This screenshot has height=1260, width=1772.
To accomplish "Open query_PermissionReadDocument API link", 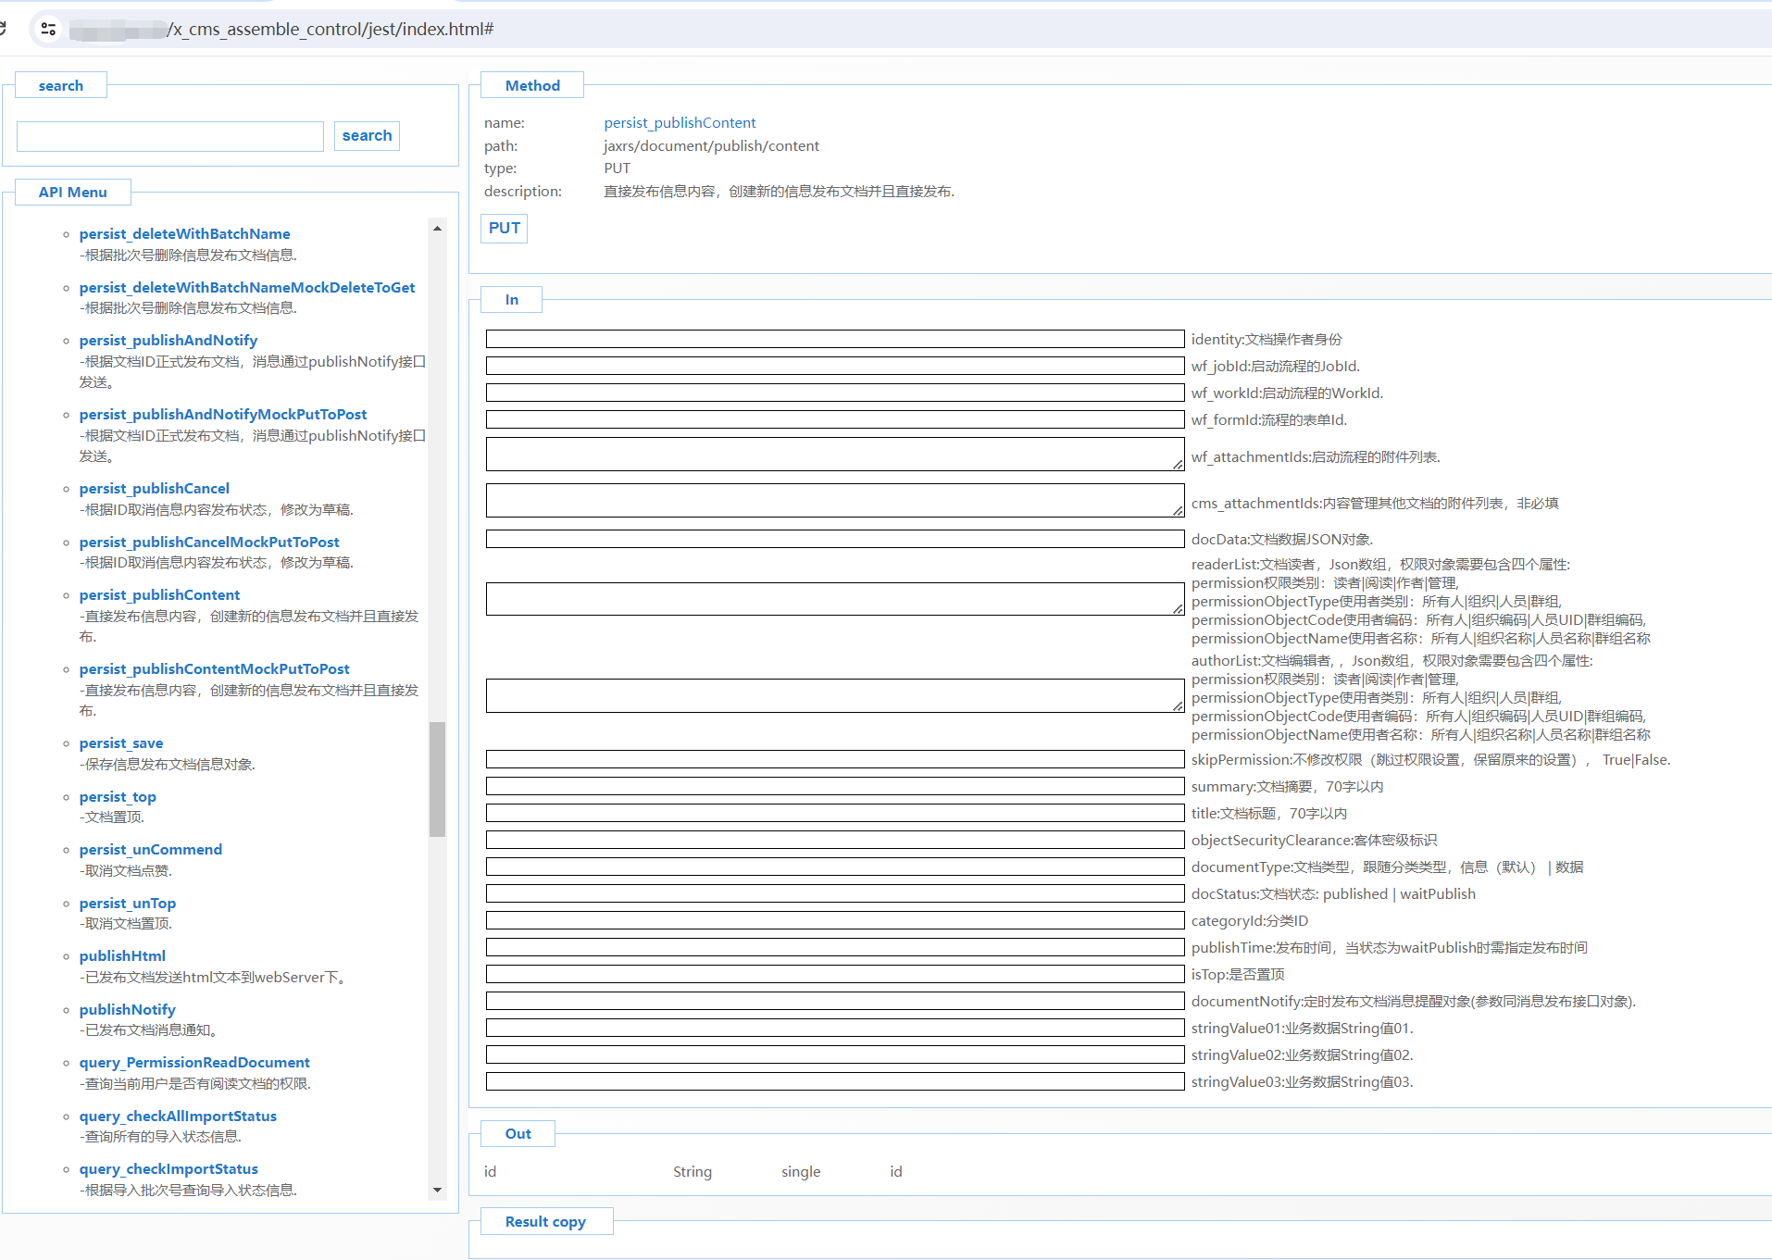I will pos(194,1062).
